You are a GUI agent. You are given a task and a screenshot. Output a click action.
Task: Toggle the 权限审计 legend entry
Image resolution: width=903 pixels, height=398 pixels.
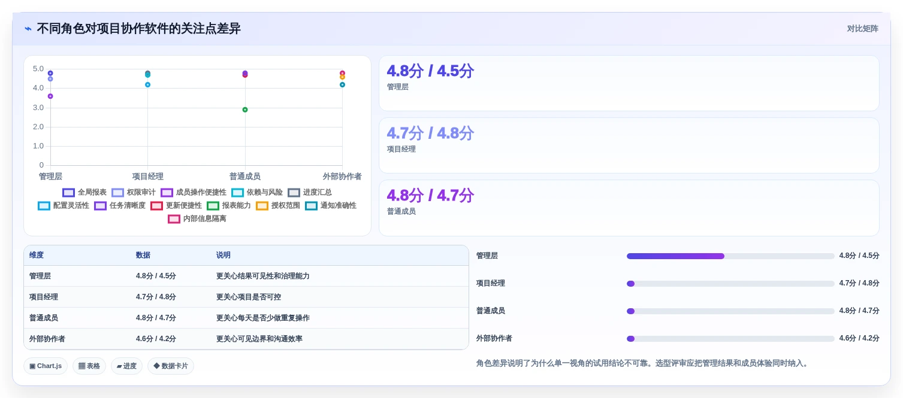(x=134, y=193)
